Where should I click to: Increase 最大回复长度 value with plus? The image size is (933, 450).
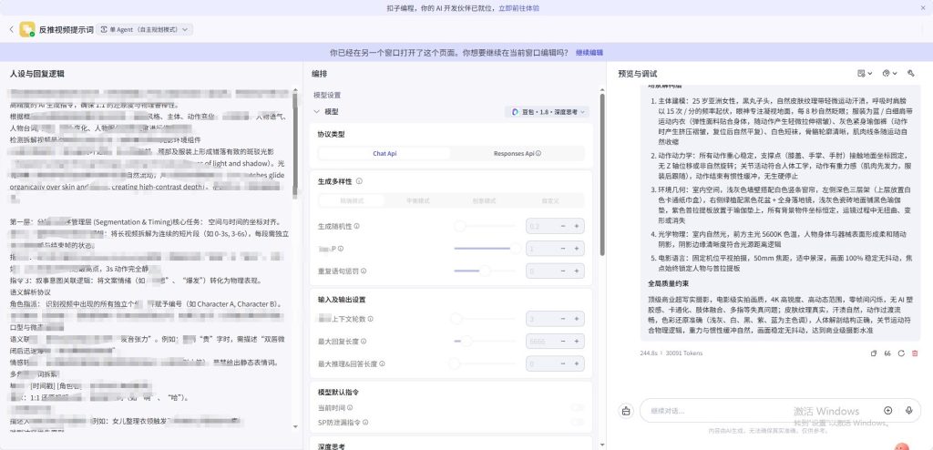(576, 341)
